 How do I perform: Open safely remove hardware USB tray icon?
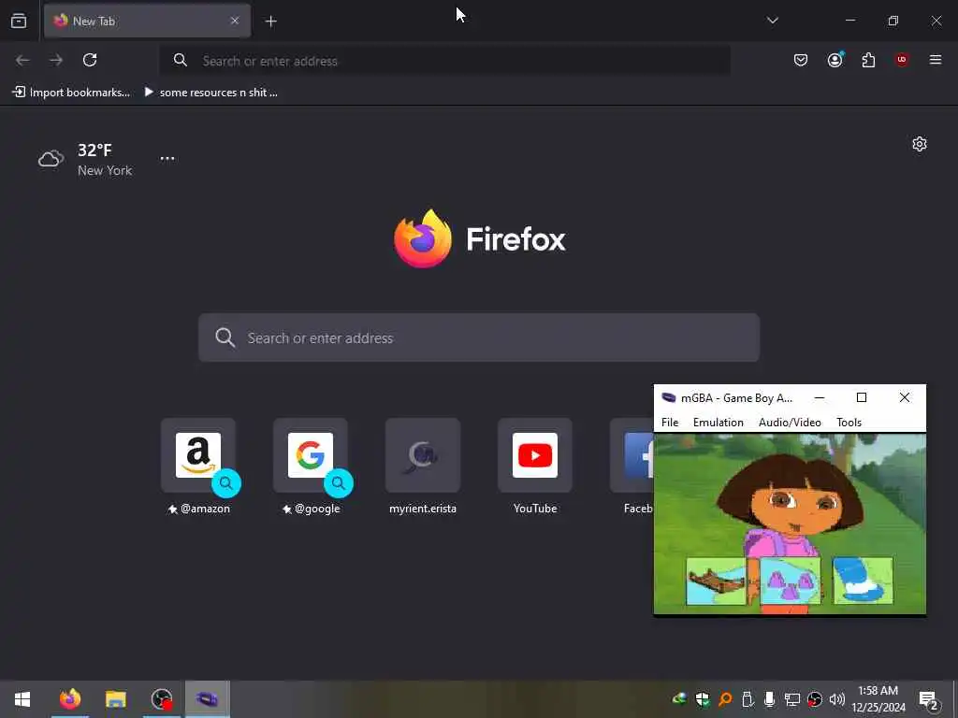[748, 699]
